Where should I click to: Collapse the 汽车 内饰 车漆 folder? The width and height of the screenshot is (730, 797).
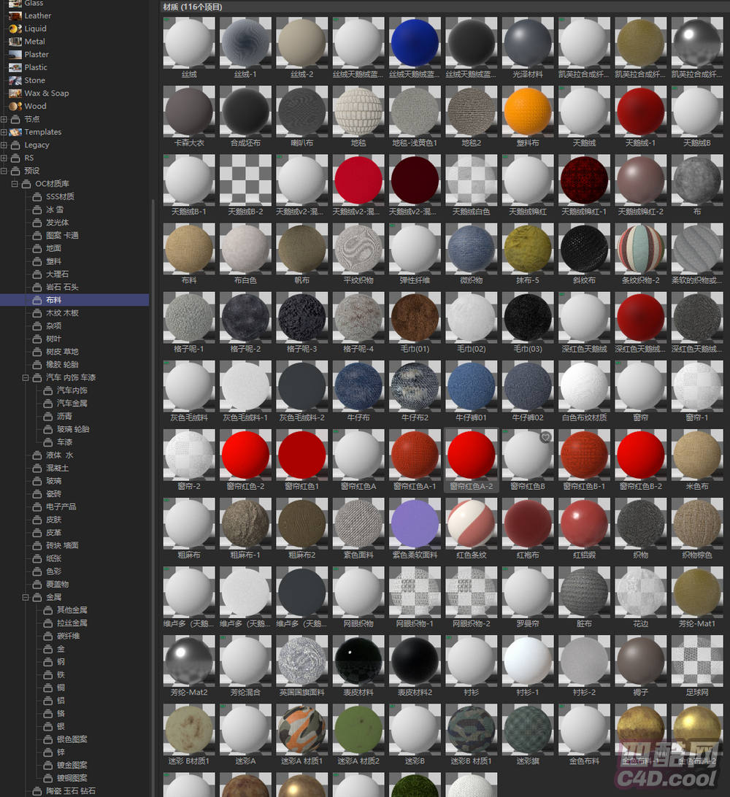pyautogui.click(x=26, y=377)
